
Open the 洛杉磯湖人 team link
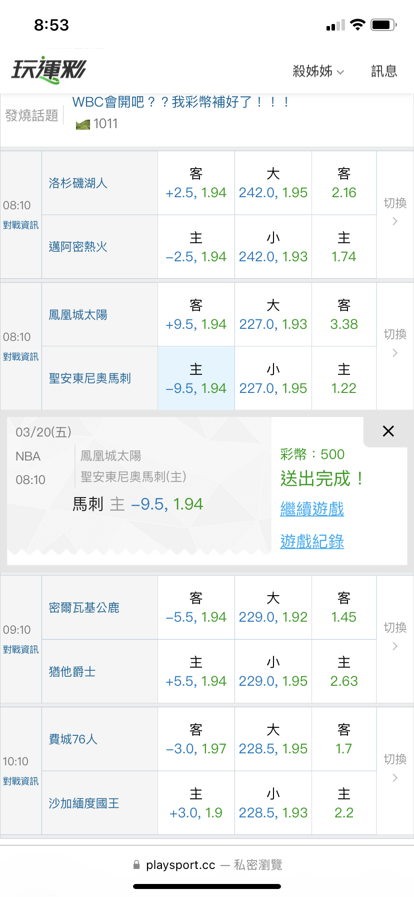click(78, 183)
